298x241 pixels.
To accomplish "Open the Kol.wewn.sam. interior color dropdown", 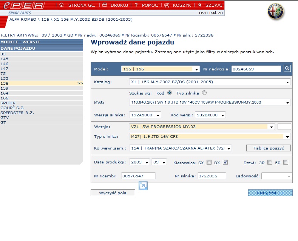I will click(x=181, y=148).
